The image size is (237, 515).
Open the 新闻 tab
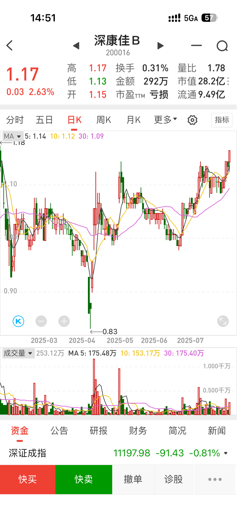(217, 431)
